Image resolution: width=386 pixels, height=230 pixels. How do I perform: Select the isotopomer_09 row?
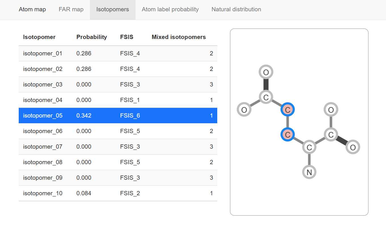[118, 178]
